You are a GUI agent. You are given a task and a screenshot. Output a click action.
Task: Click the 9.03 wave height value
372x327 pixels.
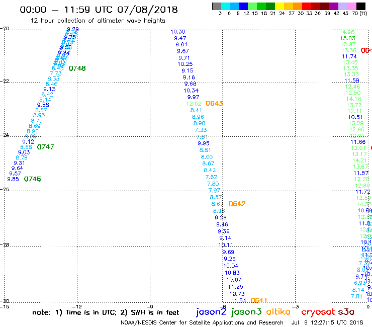pos(24,152)
